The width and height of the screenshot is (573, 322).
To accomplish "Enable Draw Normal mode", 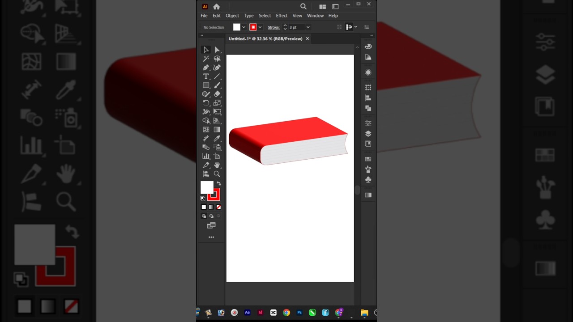I will click(x=204, y=216).
